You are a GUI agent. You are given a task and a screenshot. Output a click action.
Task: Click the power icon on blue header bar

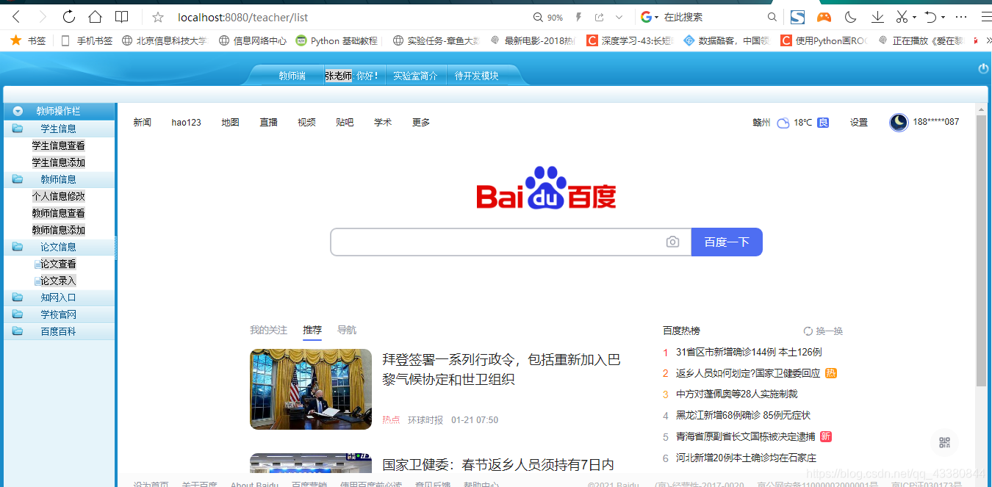click(982, 68)
